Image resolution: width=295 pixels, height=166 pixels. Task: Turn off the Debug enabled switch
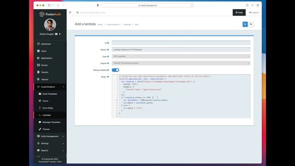pos(115,70)
